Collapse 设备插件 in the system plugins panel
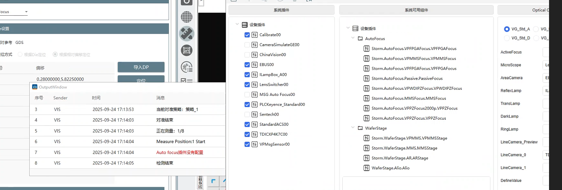The width and height of the screenshot is (562, 190). 237,24
